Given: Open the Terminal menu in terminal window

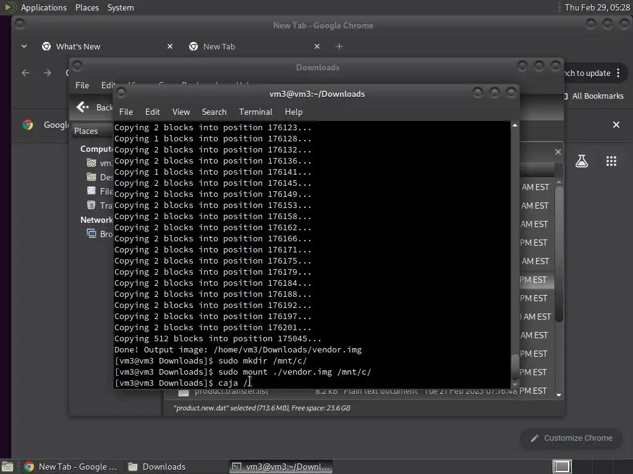Looking at the screenshot, I should pyautogui.click(x=255, y=112).
